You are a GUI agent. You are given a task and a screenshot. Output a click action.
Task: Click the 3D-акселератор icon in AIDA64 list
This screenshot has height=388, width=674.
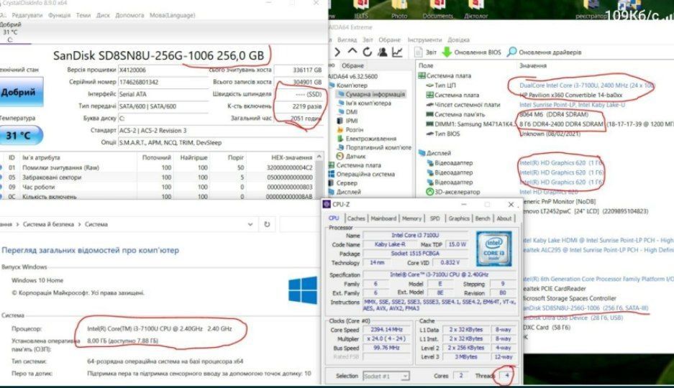[x=429, y=192]
